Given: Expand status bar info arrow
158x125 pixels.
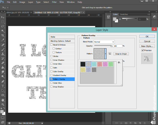Looking at the screenshot, I should point(42,123).
